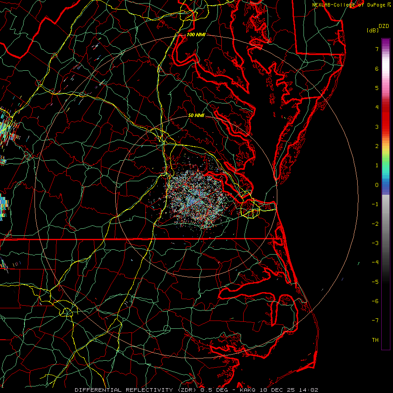Pick the "3" tick label on the legend
The height and width of the screenshot is (393, 393).
(377, 127)
